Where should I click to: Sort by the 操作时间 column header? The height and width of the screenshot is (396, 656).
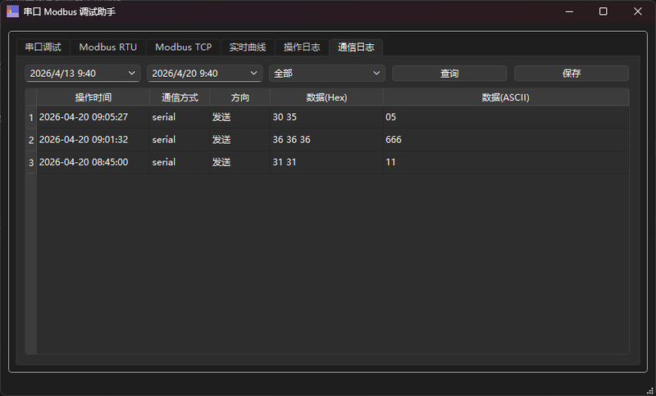coord(93,97)
